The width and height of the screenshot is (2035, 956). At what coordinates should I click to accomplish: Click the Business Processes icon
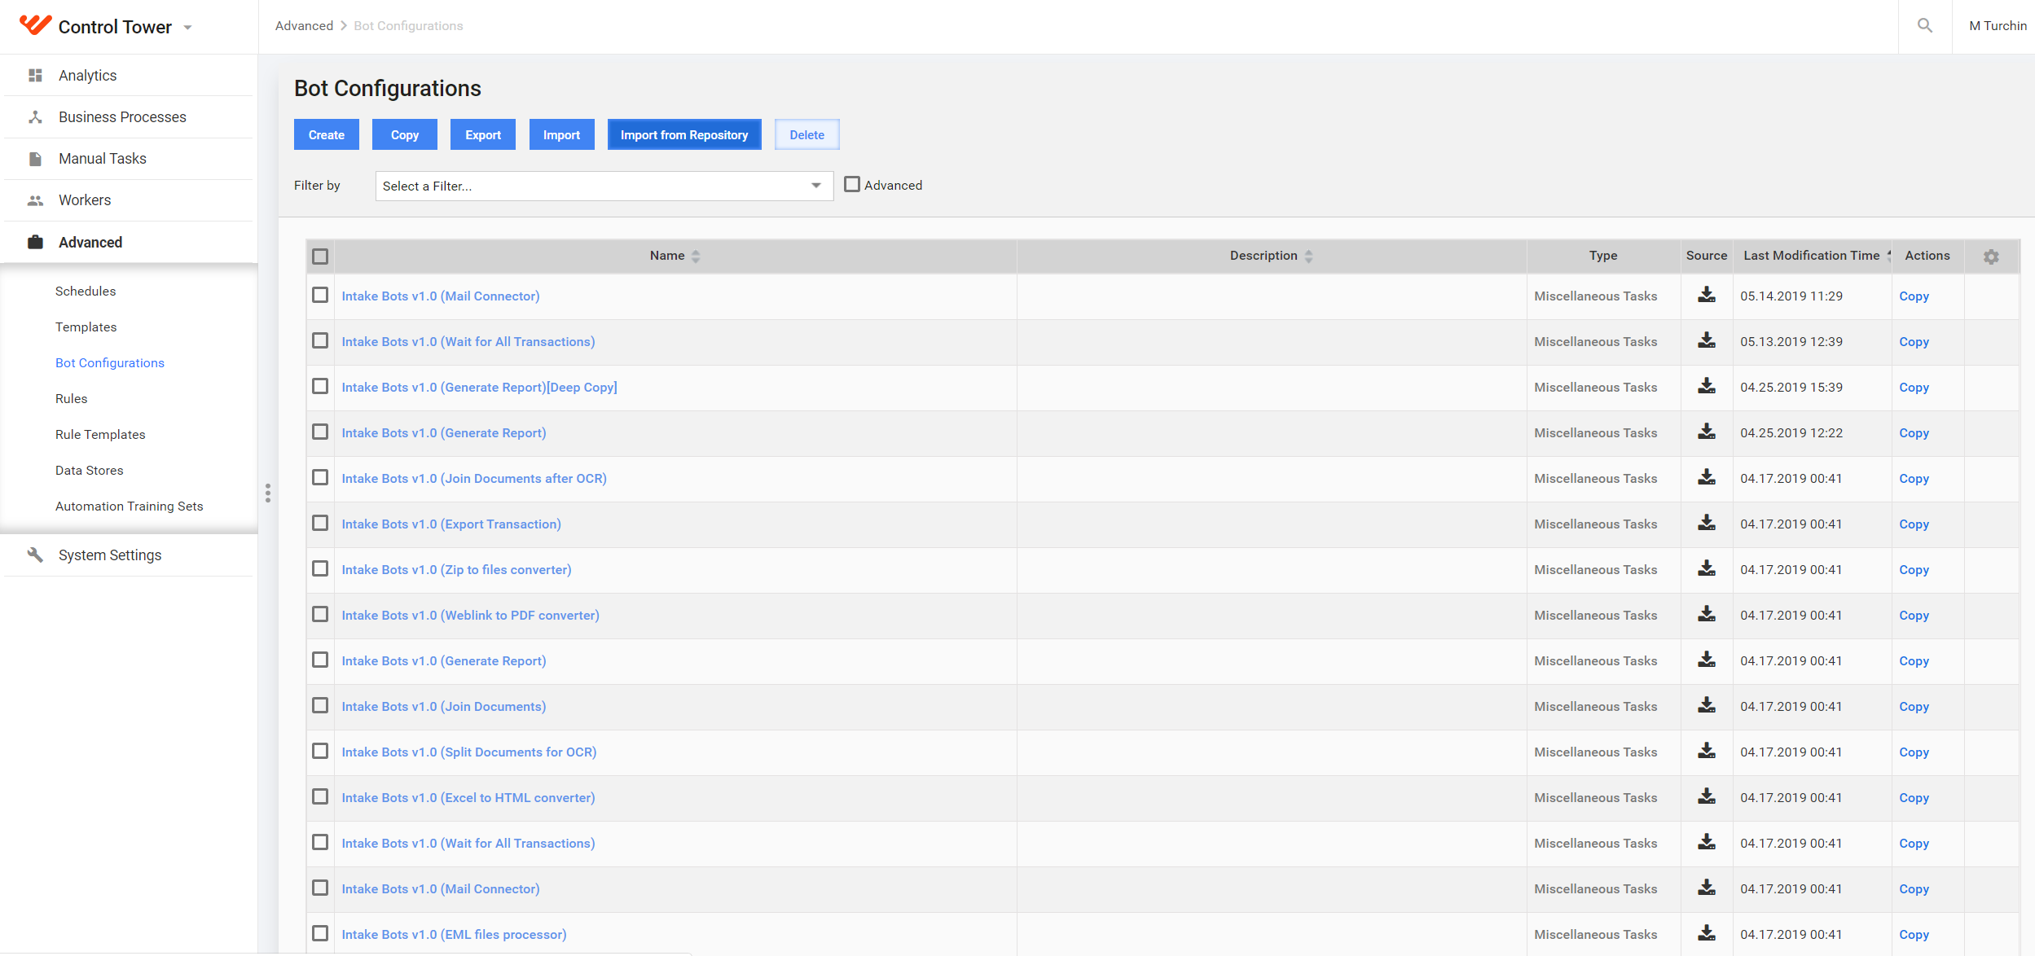[35, 117]
